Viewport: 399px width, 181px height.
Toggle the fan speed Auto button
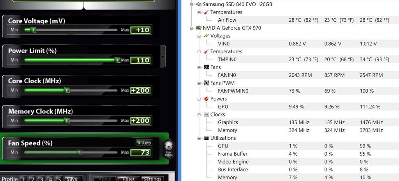point(144,143)
